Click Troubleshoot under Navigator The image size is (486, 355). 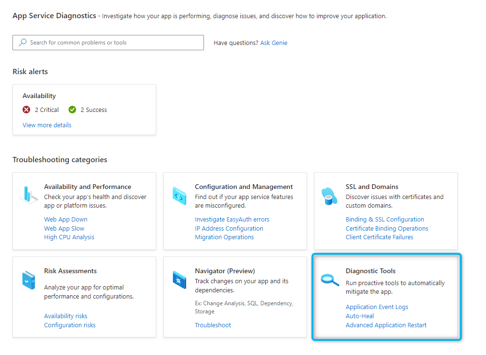click(213, 325)
